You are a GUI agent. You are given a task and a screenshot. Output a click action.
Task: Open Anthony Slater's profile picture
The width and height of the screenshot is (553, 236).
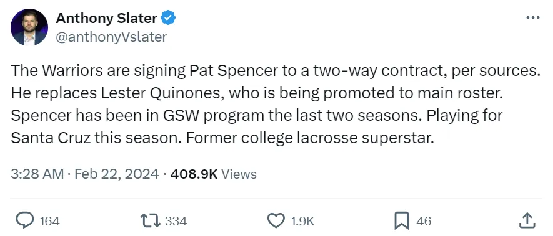pos(29,27)
